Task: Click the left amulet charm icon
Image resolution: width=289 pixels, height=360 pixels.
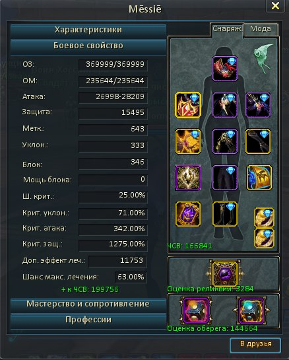Action: pos(196,310)
